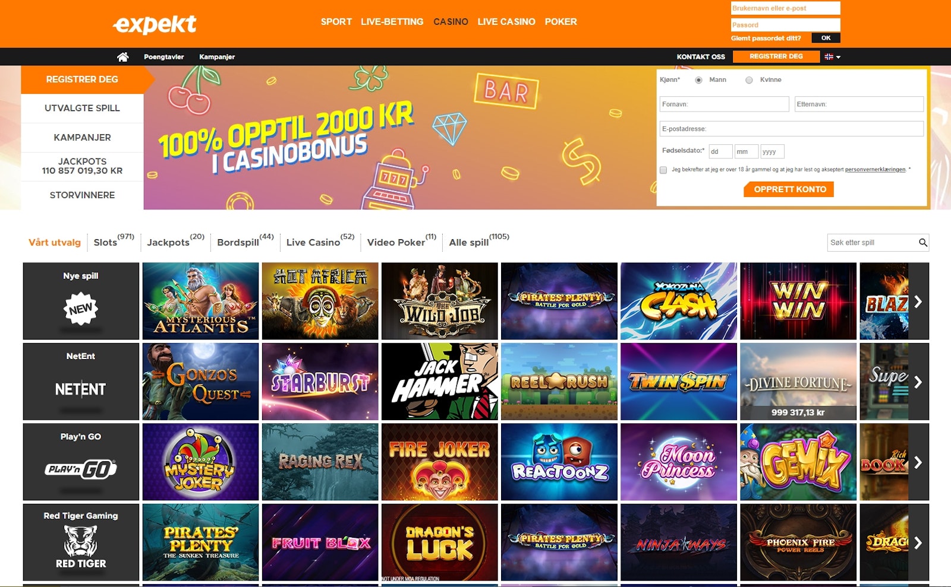Open the Red Tiger Gaming tile

81,542
